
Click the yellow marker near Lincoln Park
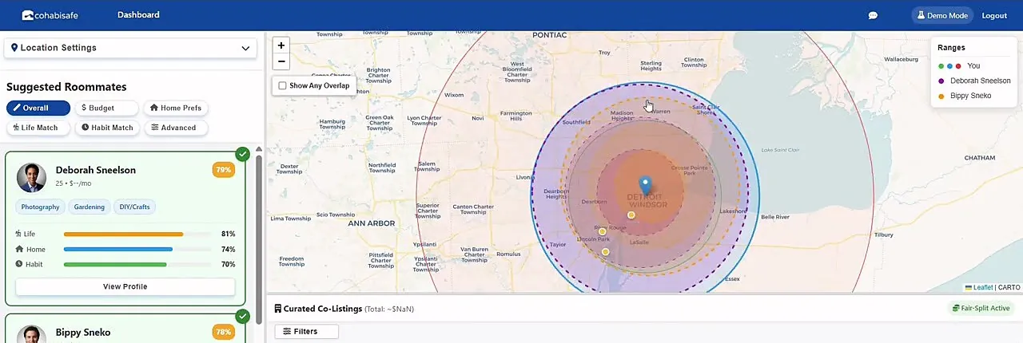606,252
